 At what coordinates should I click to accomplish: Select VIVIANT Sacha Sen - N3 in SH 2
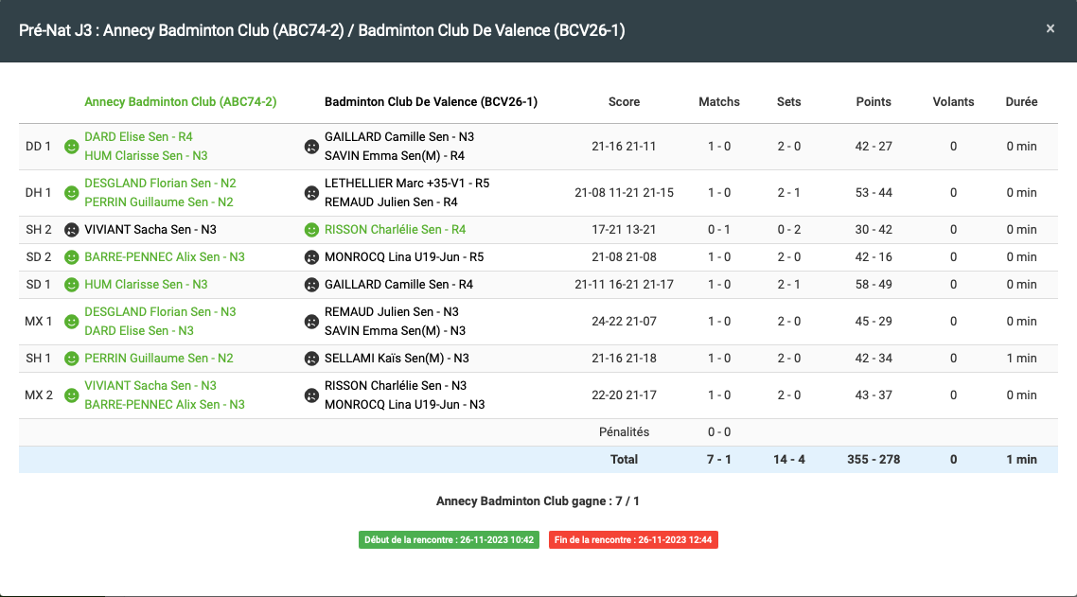pos(150,230)
